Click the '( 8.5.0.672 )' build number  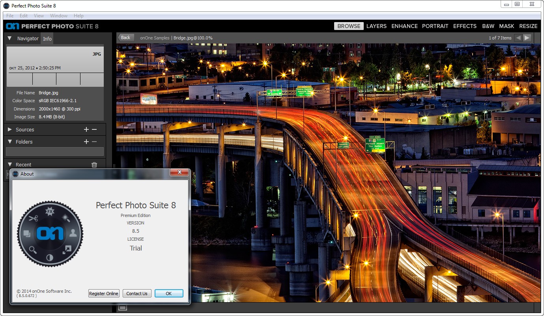tap(27, 295)
